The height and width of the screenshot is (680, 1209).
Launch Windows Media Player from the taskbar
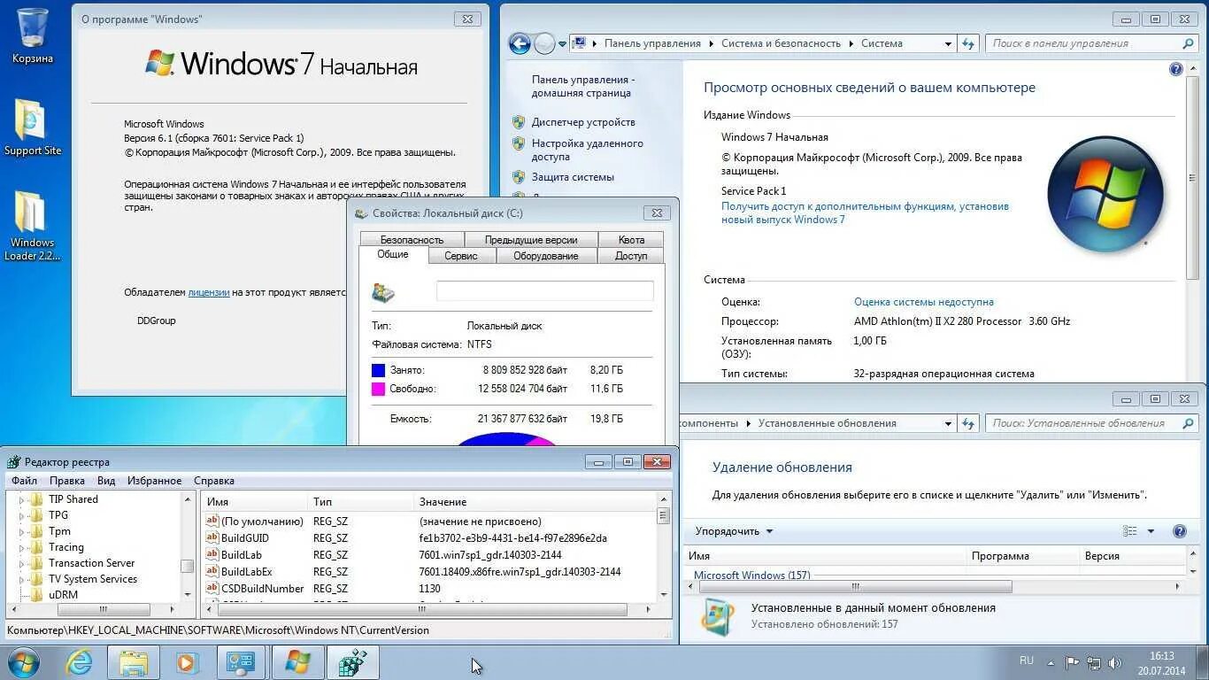[187, 662]
